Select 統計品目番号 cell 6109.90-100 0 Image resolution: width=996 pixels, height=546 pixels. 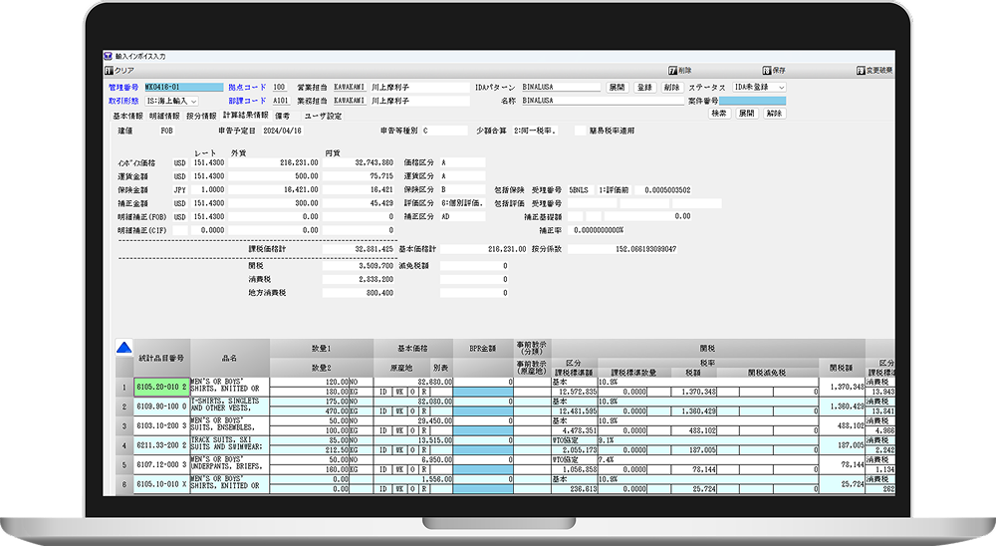161,407
